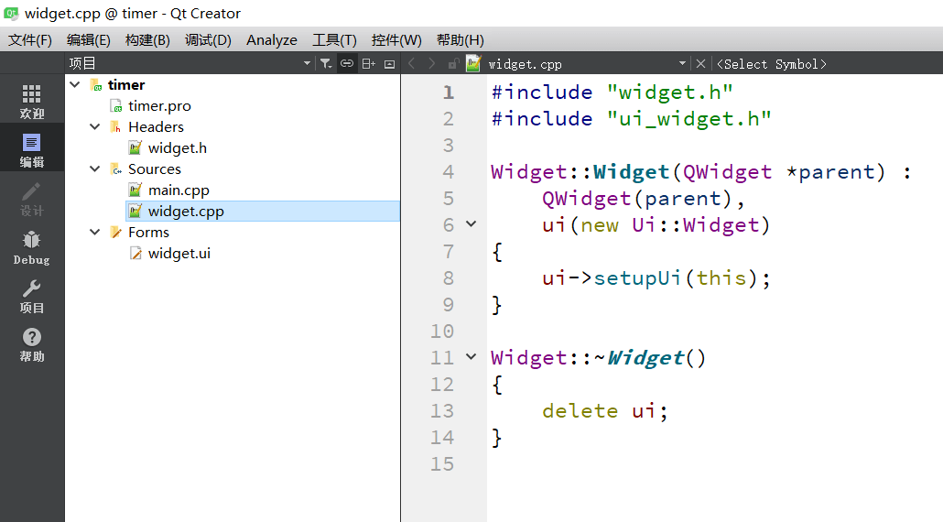Click the QWidget(parent), code line
Viewport: 943px width, 522px height.
coord(644,199)
